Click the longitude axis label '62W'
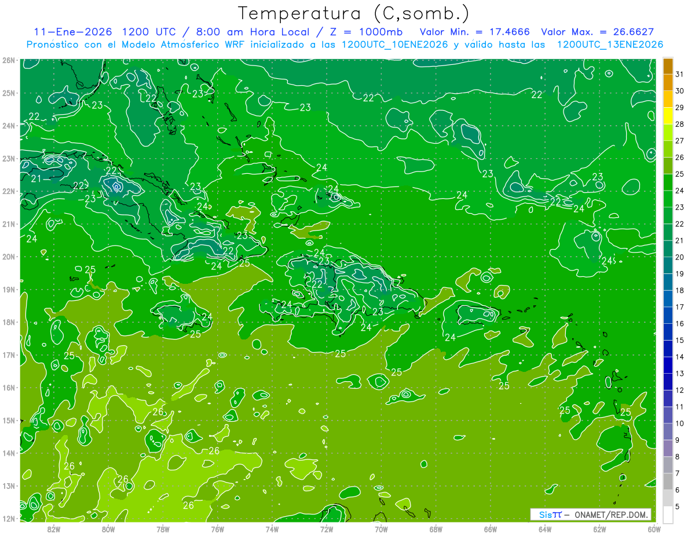This screenshot has width=695, height=537. 599,529
